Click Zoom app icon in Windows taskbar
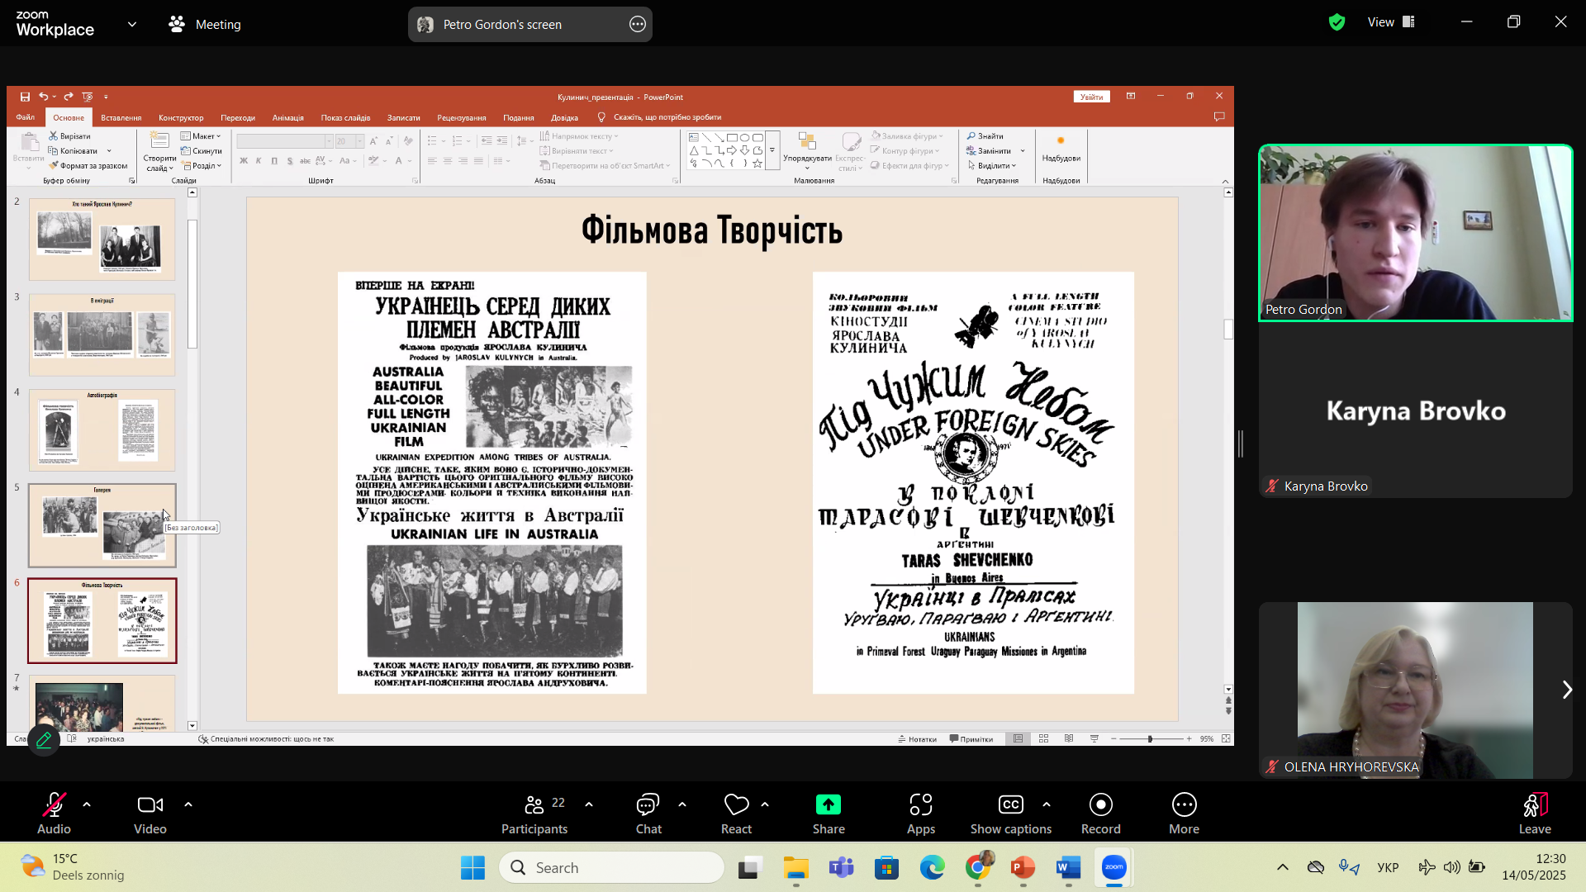 pyautogui.click(x=1114, y=867)
